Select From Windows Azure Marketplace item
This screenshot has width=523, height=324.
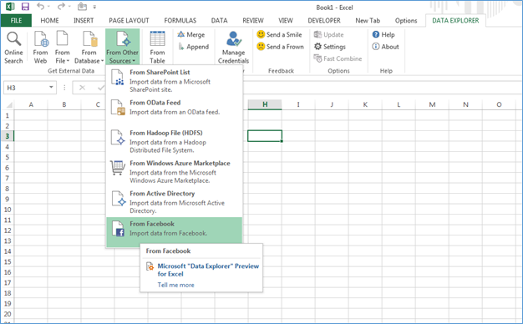pos(174,172)
